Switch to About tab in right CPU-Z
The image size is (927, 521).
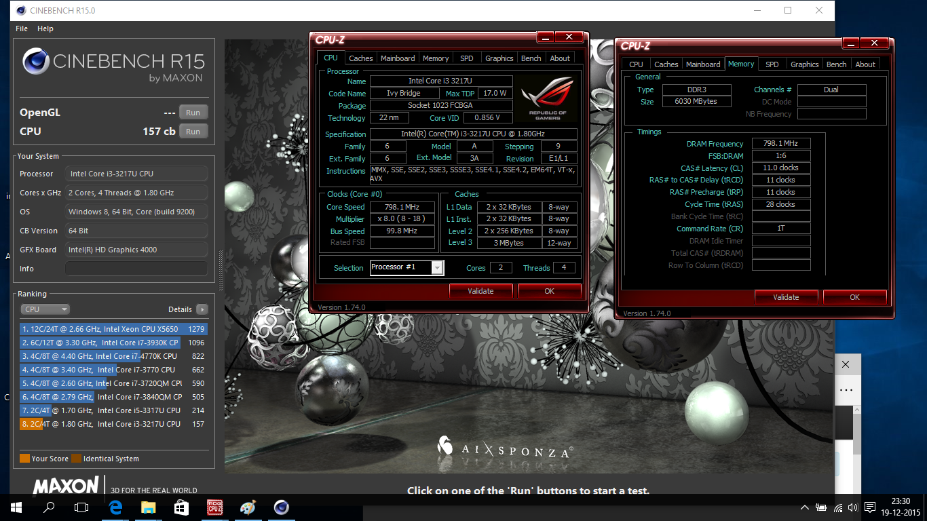point(865,64)
